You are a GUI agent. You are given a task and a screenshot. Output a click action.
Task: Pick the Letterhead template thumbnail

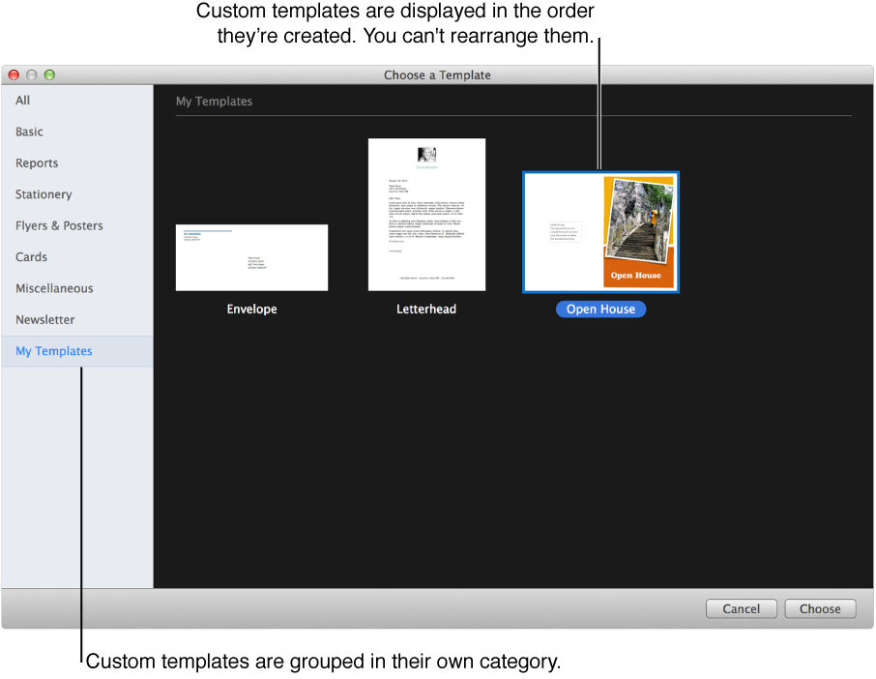(x=426, y=215)
